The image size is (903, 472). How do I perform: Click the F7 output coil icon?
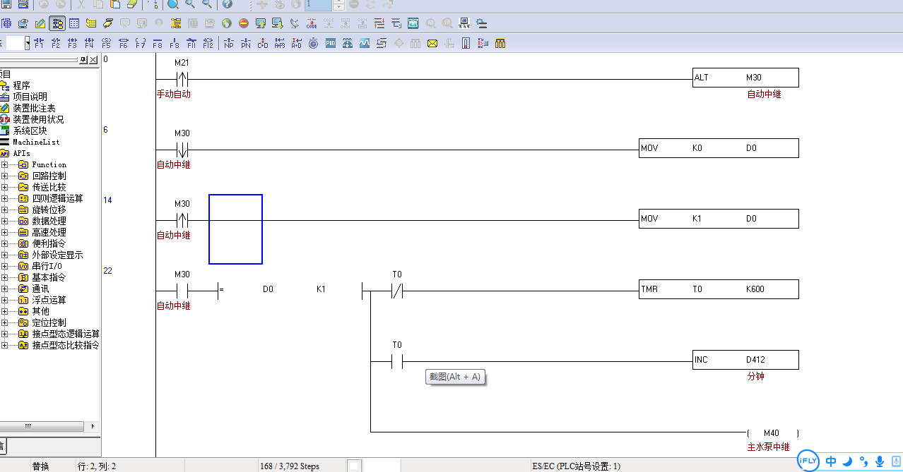pyautogui.click(x=141, y=43)
